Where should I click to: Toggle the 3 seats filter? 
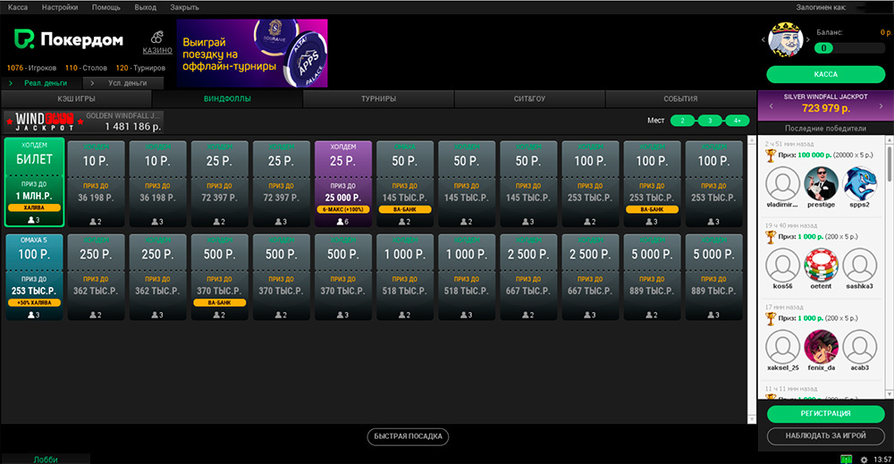coord(710,121)
